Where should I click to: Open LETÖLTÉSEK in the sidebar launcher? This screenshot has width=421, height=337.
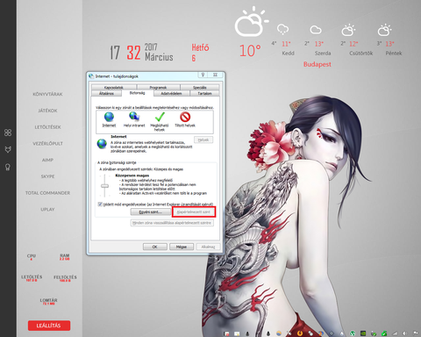pyautogui.click(x=47, y=127)
